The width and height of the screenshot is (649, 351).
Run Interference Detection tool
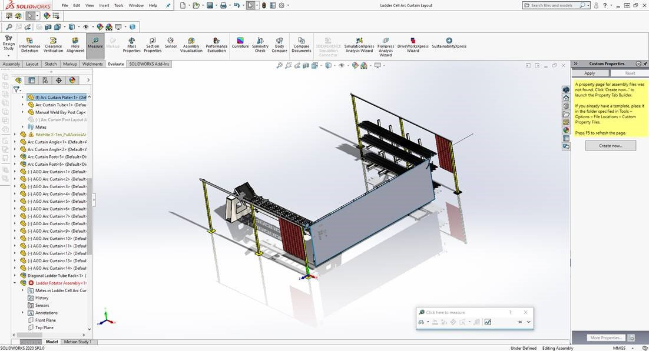pos(29,45)
